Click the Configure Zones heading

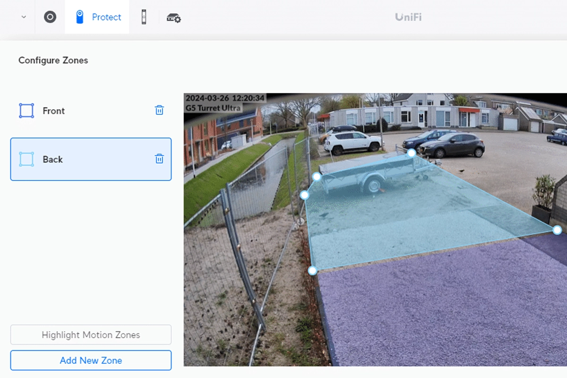click(x=53, y=60)
